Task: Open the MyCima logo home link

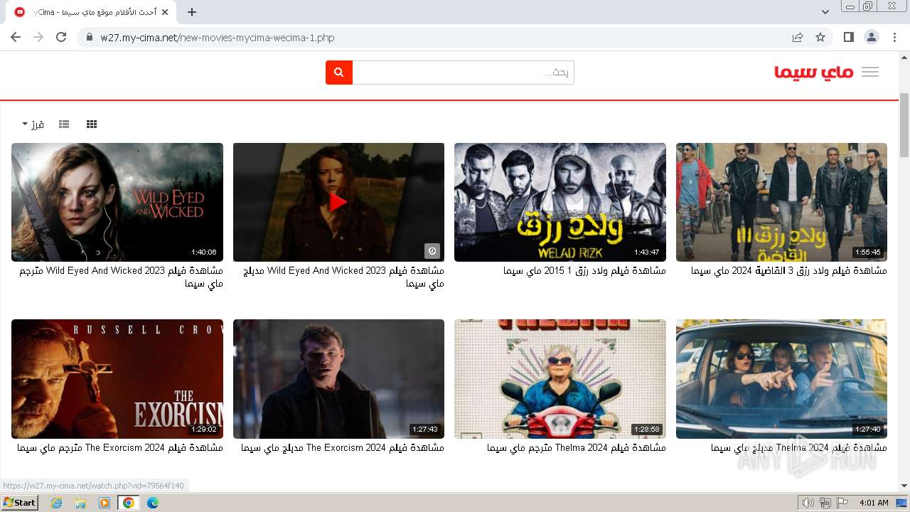Action: coord(813,73)
